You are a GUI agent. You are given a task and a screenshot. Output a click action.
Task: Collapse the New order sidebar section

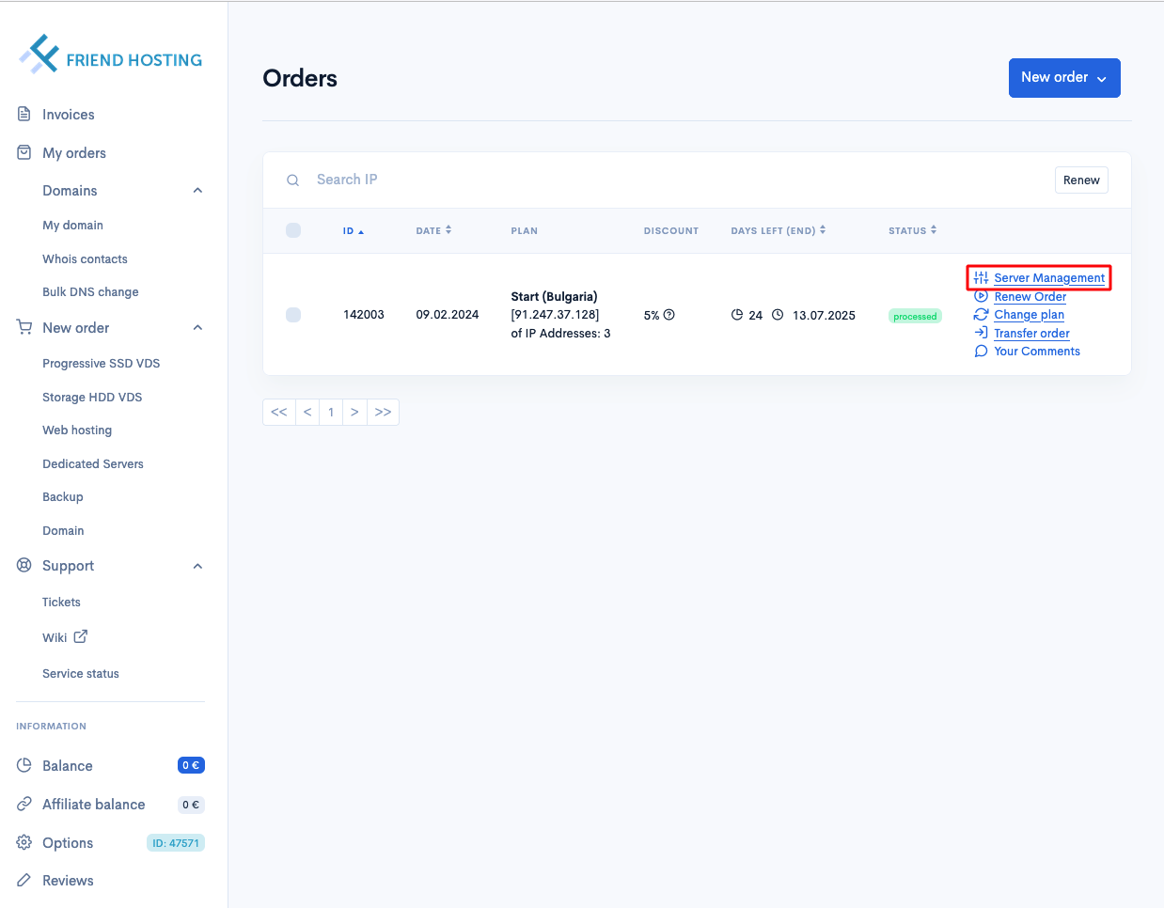197,327
